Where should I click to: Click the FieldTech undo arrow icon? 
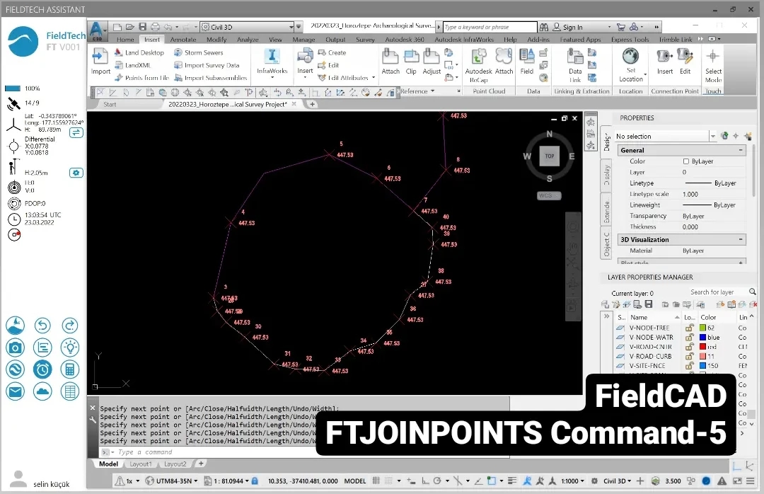click(x=42, y=326)
